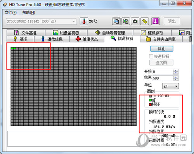Image resolution: width=194 pixels, height=154 pixels.
Task: Maximize the HD Tune Pro window
Action: point(173,3)
